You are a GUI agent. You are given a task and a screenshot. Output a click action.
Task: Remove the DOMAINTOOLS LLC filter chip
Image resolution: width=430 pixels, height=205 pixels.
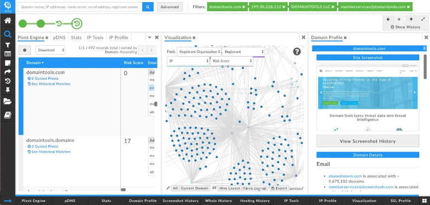click(x=333, y=7)
